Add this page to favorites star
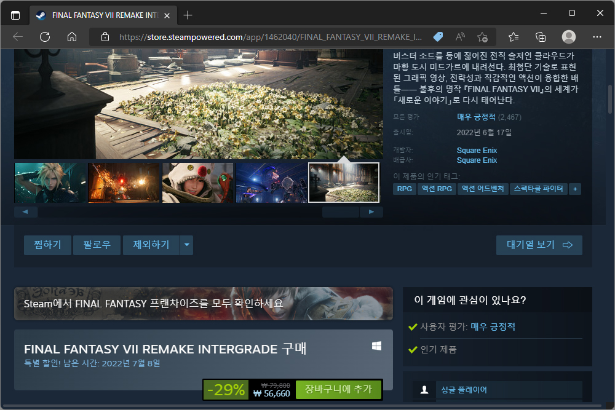The width and height of the screenshot is (615, 410). [482, 37]
